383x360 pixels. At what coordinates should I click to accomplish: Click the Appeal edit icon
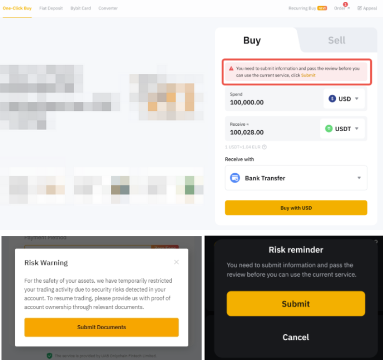click(x=359, y=8)
